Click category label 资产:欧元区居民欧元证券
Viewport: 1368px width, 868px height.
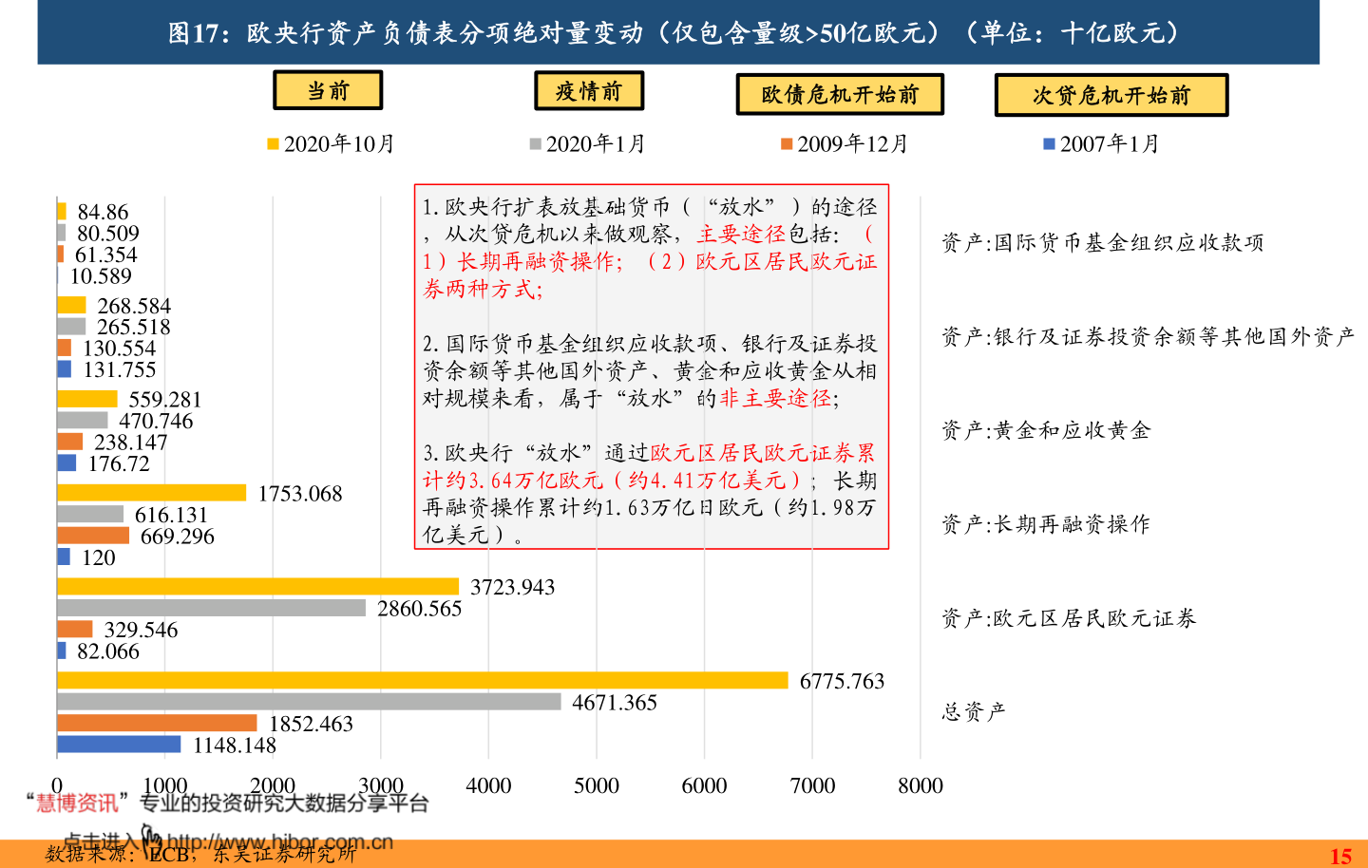1069,619
